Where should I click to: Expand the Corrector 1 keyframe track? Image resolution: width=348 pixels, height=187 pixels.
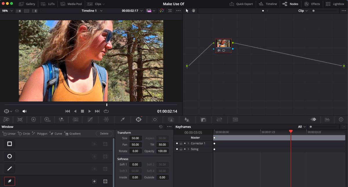(x=188, y=143)
